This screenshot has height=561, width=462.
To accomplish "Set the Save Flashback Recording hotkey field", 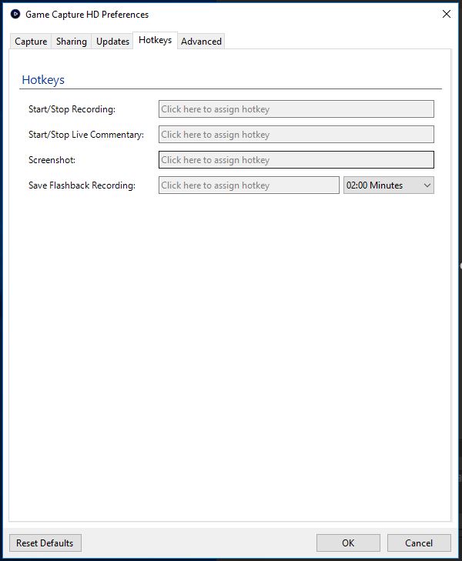I will [x=248, y=185].
